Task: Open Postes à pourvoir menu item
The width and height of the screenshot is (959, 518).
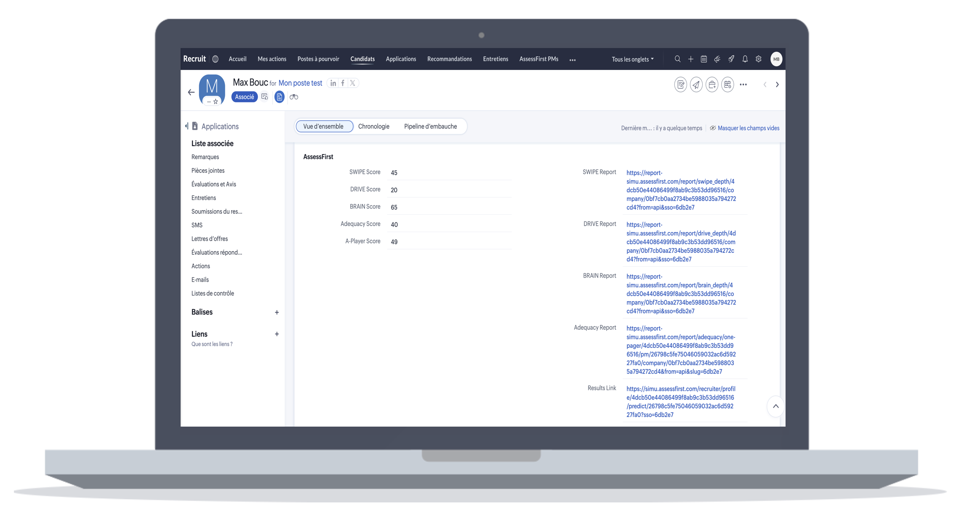Action: [318, 59]
